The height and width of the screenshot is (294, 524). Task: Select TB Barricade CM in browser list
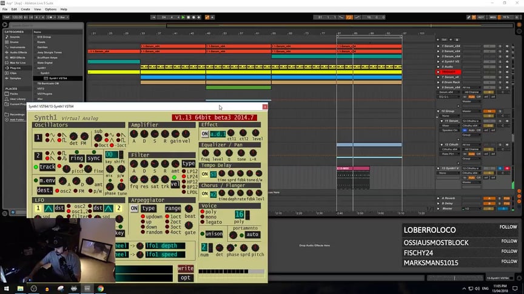tap(48, 83)
